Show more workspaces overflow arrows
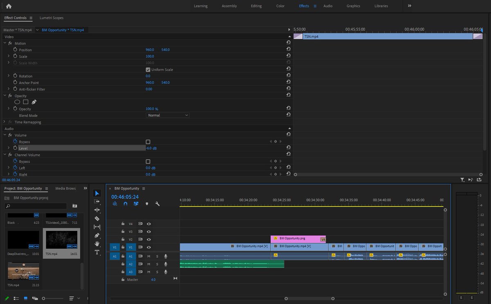The height and width of the screenshot is (304, 491). (x=410, y=6)
